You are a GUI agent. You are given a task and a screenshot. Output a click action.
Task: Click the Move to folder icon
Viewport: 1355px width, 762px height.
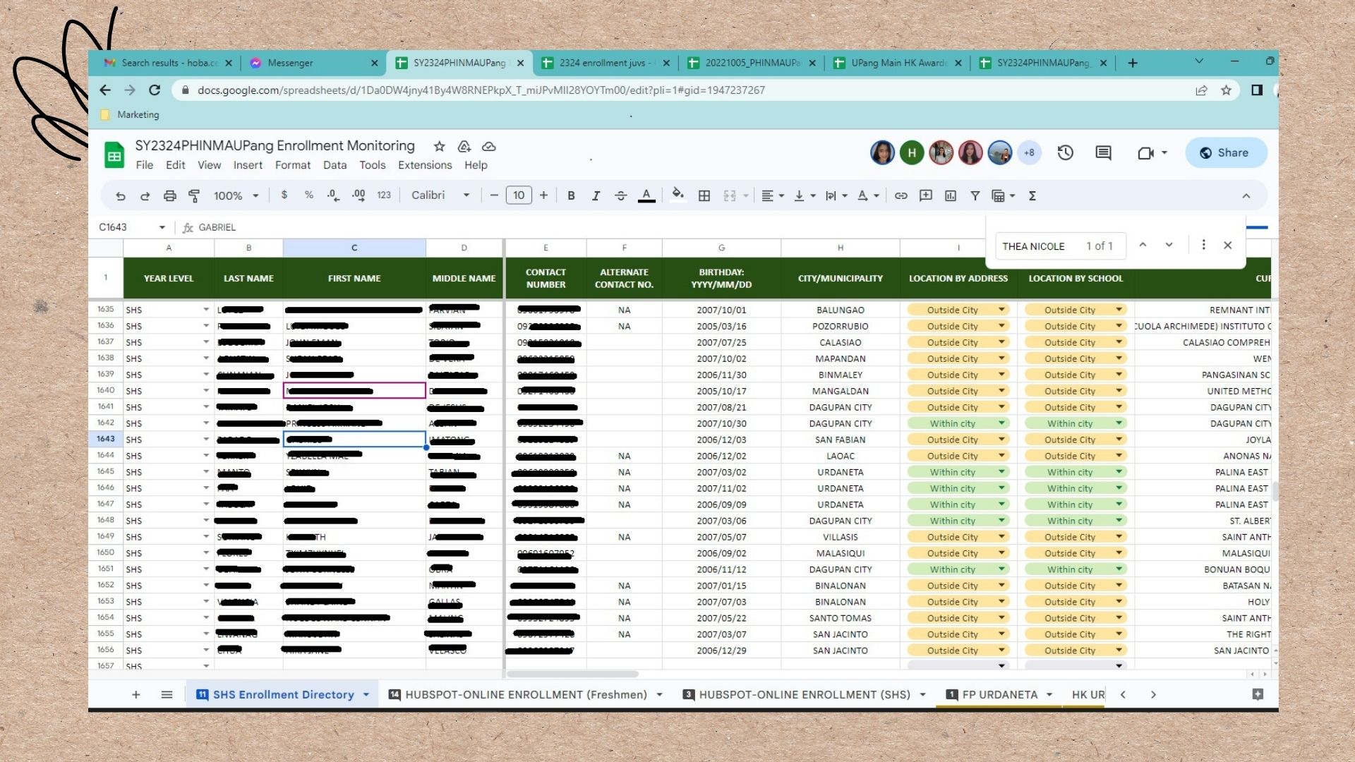pyautogui.click(x=464, y=146)
